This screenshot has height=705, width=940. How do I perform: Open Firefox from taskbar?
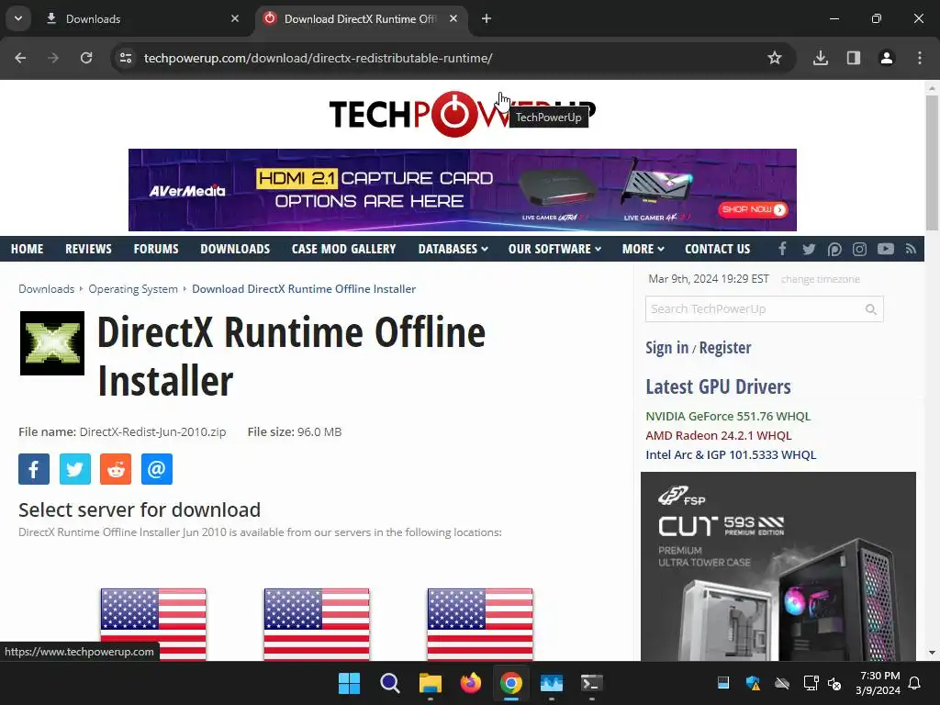tap(471, 683)
